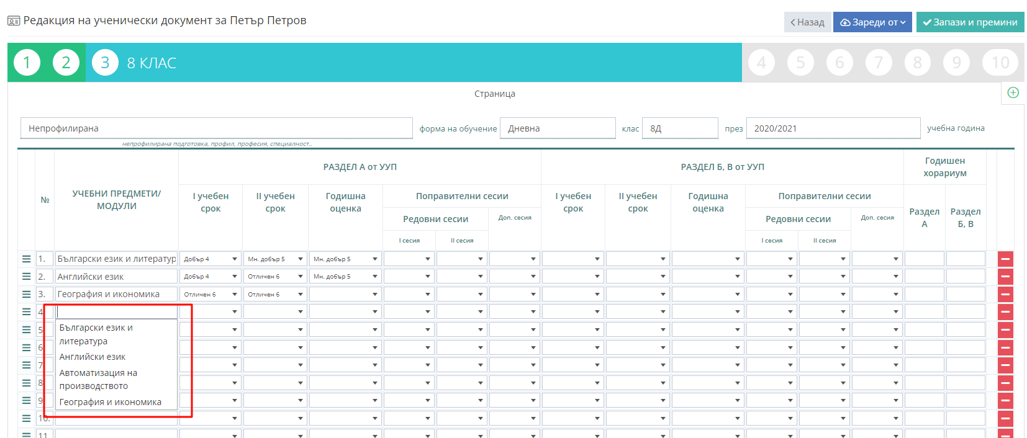The image size is (1027, 438).
Task: Click Запази и премини button
Action: pos(970,22)
